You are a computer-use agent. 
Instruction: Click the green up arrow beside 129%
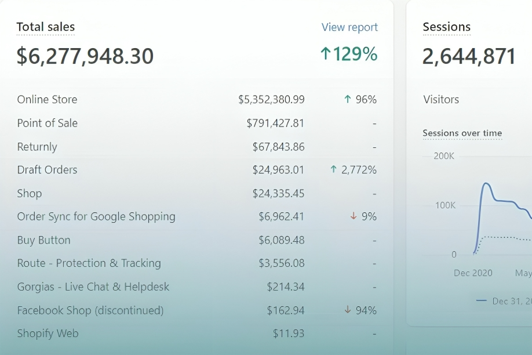pyautogui.click(x=326, y=54)
